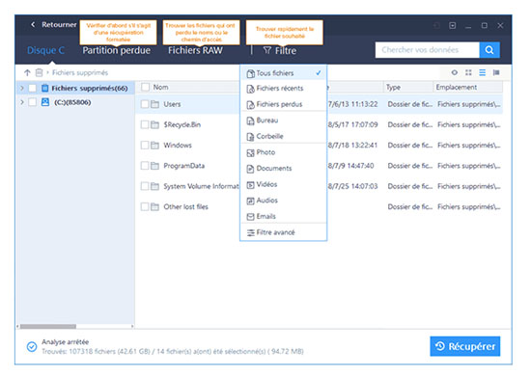The width and height of the screenshot is (531, 375).
Task: Click the ProgramData folder icon
Action: [154, 166]
